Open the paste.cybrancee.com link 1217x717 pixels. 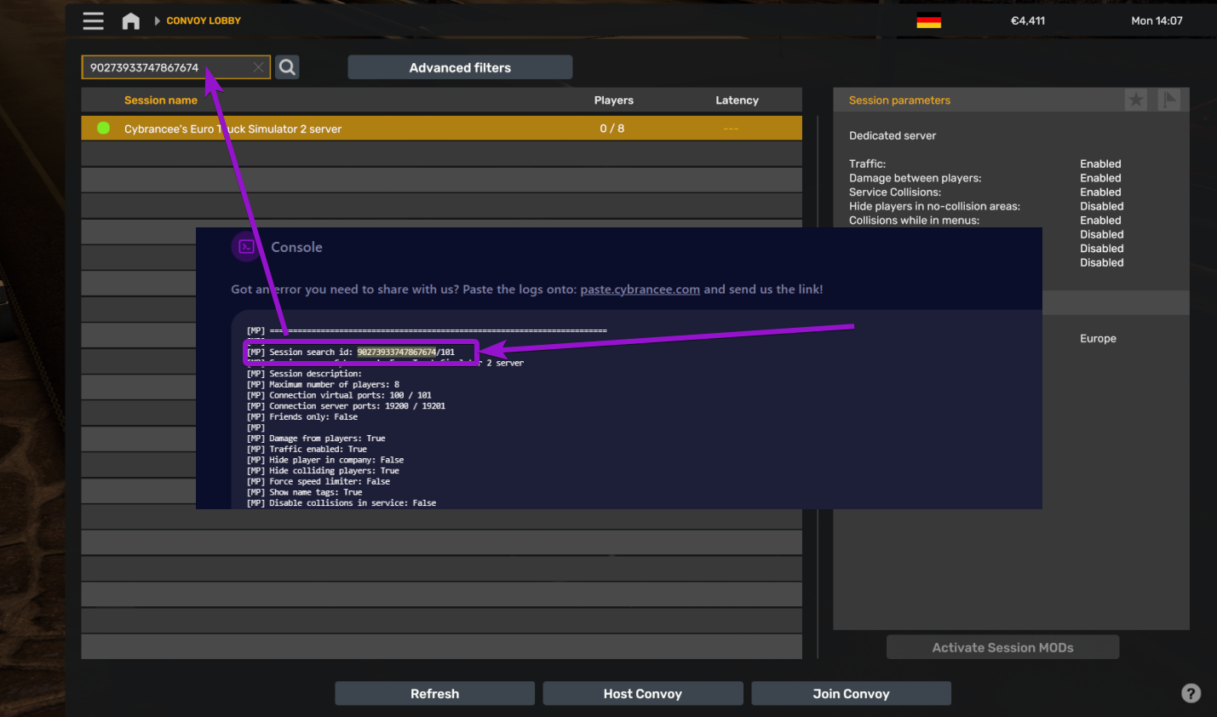[x=640, y=290]
